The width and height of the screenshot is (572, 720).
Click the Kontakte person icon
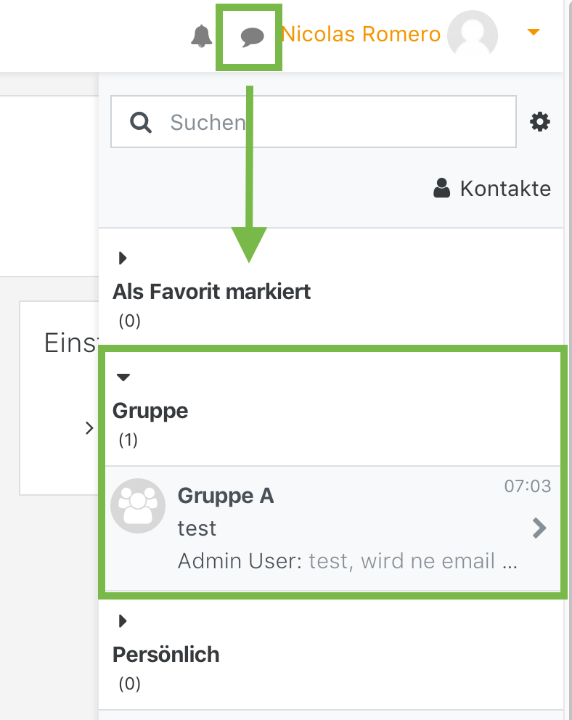tap(441, 187)
